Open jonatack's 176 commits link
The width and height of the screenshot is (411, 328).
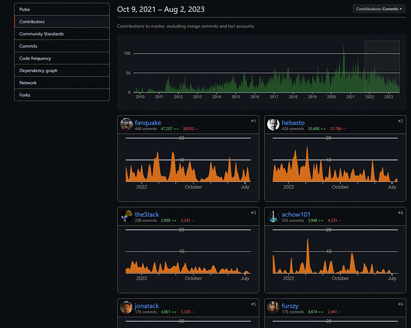pos(146,312)
